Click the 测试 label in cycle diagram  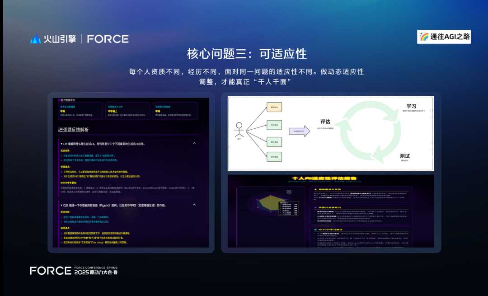(x=405, y=156)
